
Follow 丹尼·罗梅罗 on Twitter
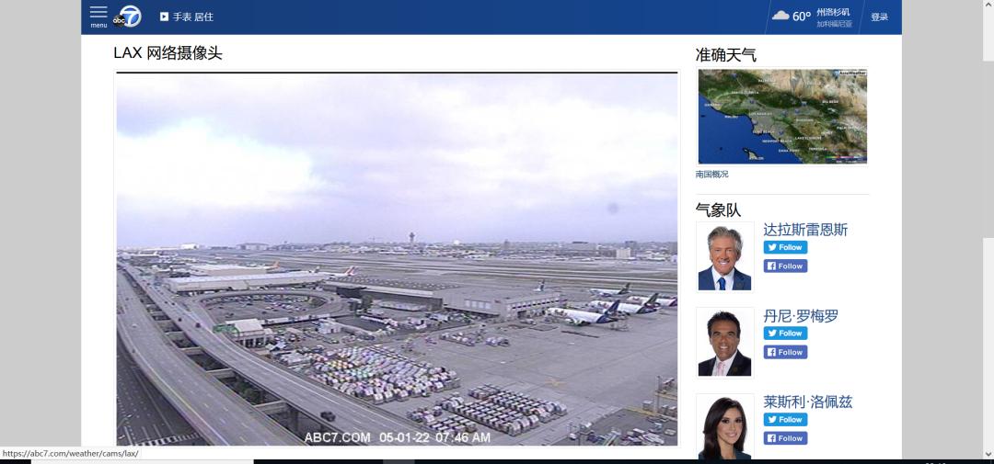(x=785, y=334)
